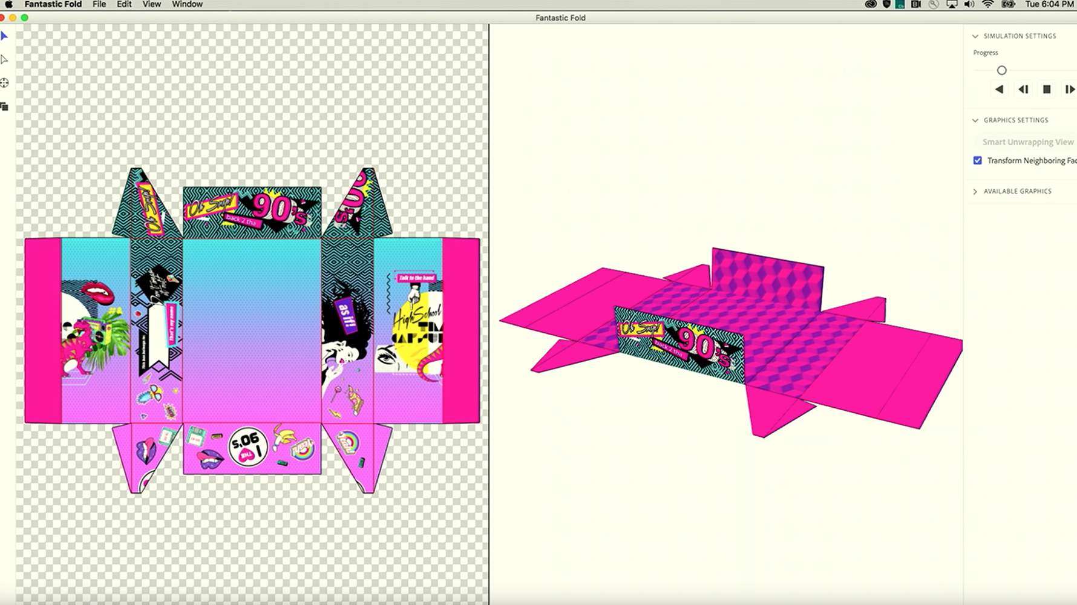Click the Wi-Fi icon in menu bar

click(x=988, y=4)
